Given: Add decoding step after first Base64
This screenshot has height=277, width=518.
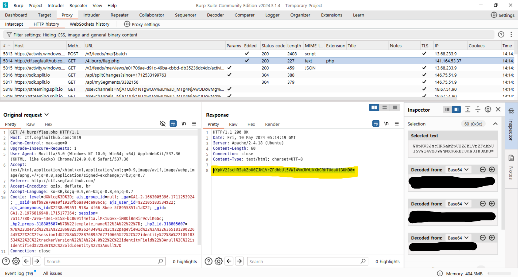Looking at the screenshot, I should (492, 169).
